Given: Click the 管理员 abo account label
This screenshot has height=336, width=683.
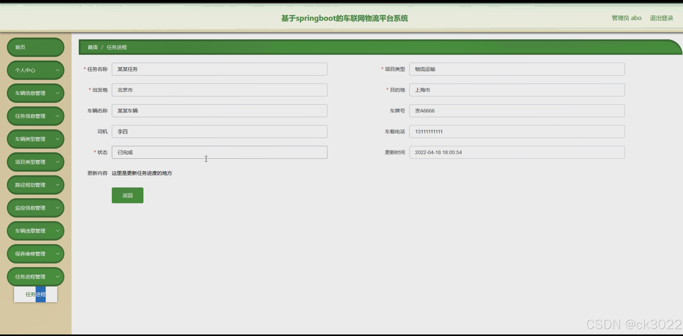Looking at the screenshot, I should pos(626,18).
